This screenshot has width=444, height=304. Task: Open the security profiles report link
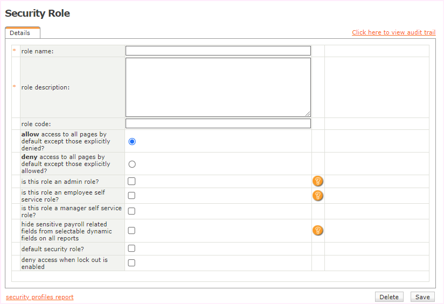40,297
